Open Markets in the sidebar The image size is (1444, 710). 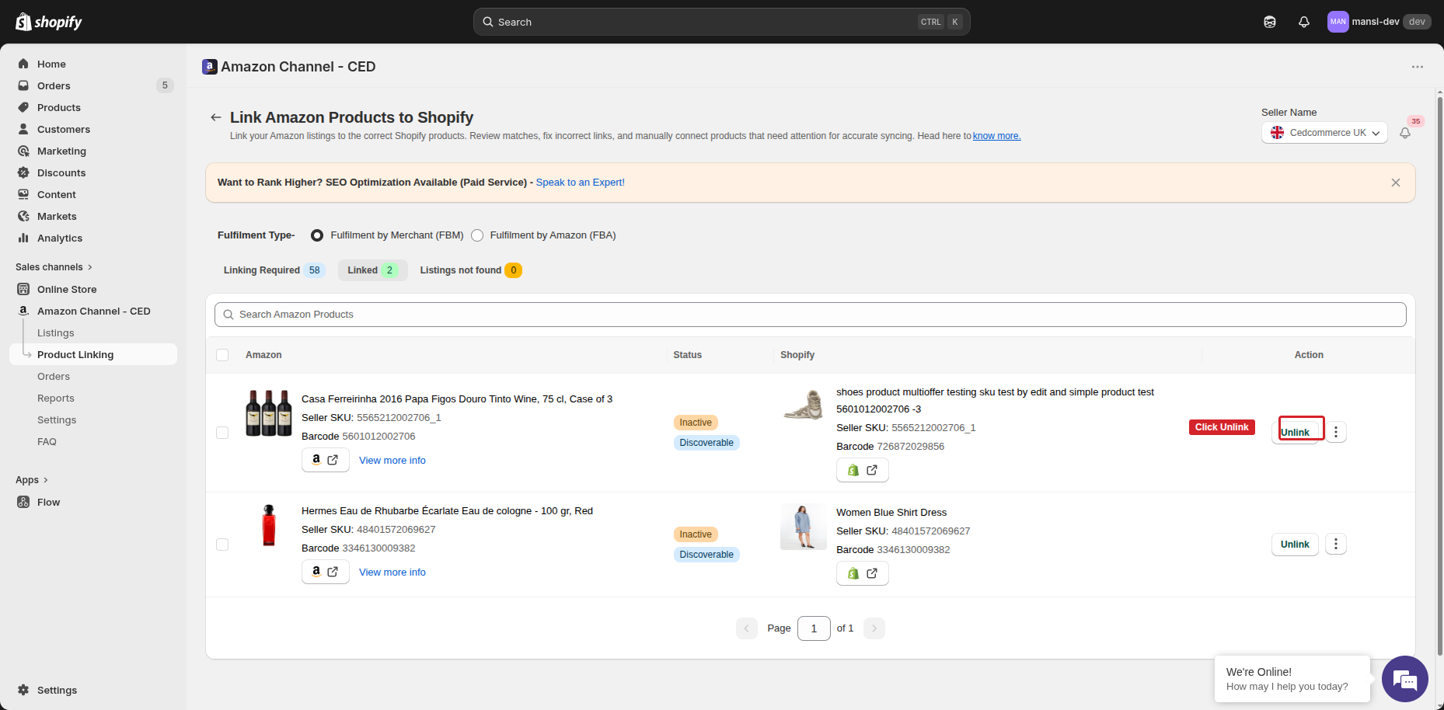click(x=57, y=216)
